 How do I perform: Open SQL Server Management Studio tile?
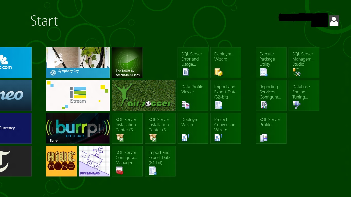304,62
